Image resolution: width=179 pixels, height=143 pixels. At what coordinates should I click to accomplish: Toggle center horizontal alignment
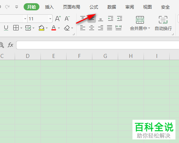(92, 28)
